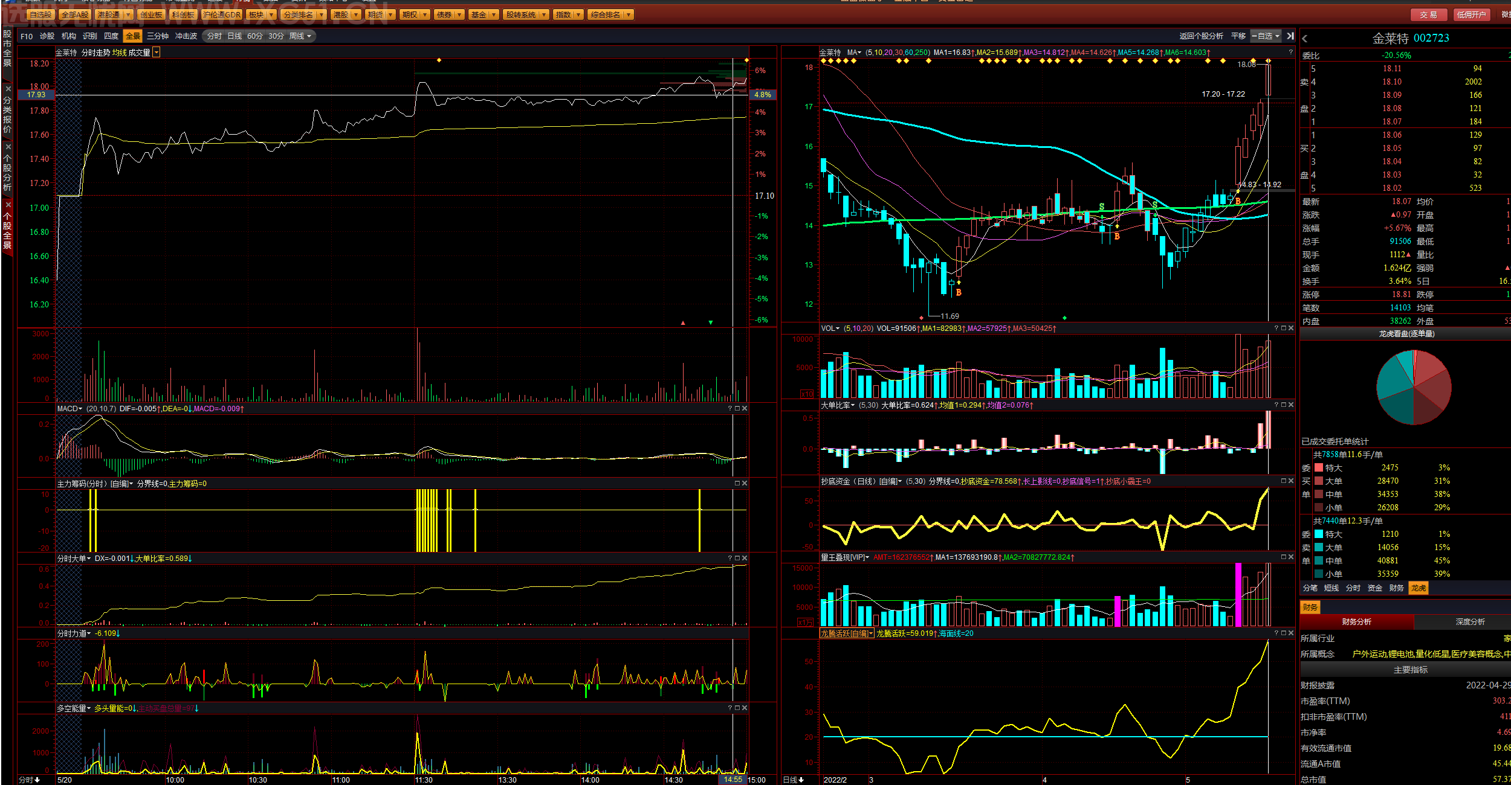Open the 港股通 dropdown arrow

click(128, 14)
